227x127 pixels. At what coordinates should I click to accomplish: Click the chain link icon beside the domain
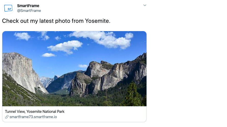pos(7,117)
